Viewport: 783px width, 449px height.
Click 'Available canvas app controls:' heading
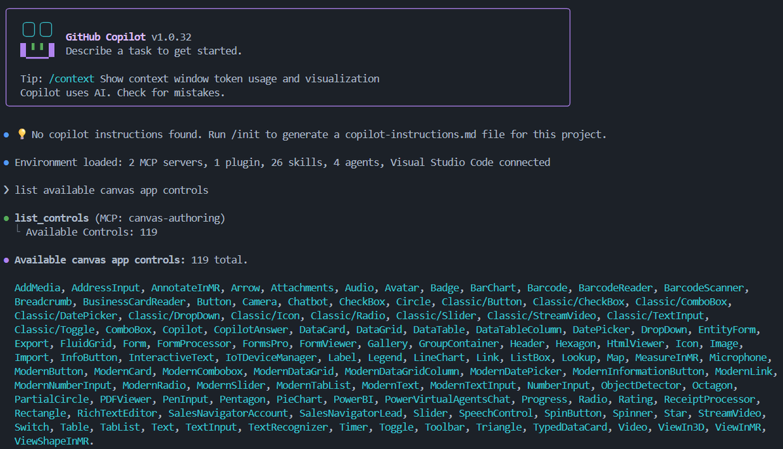pos(100,260)
